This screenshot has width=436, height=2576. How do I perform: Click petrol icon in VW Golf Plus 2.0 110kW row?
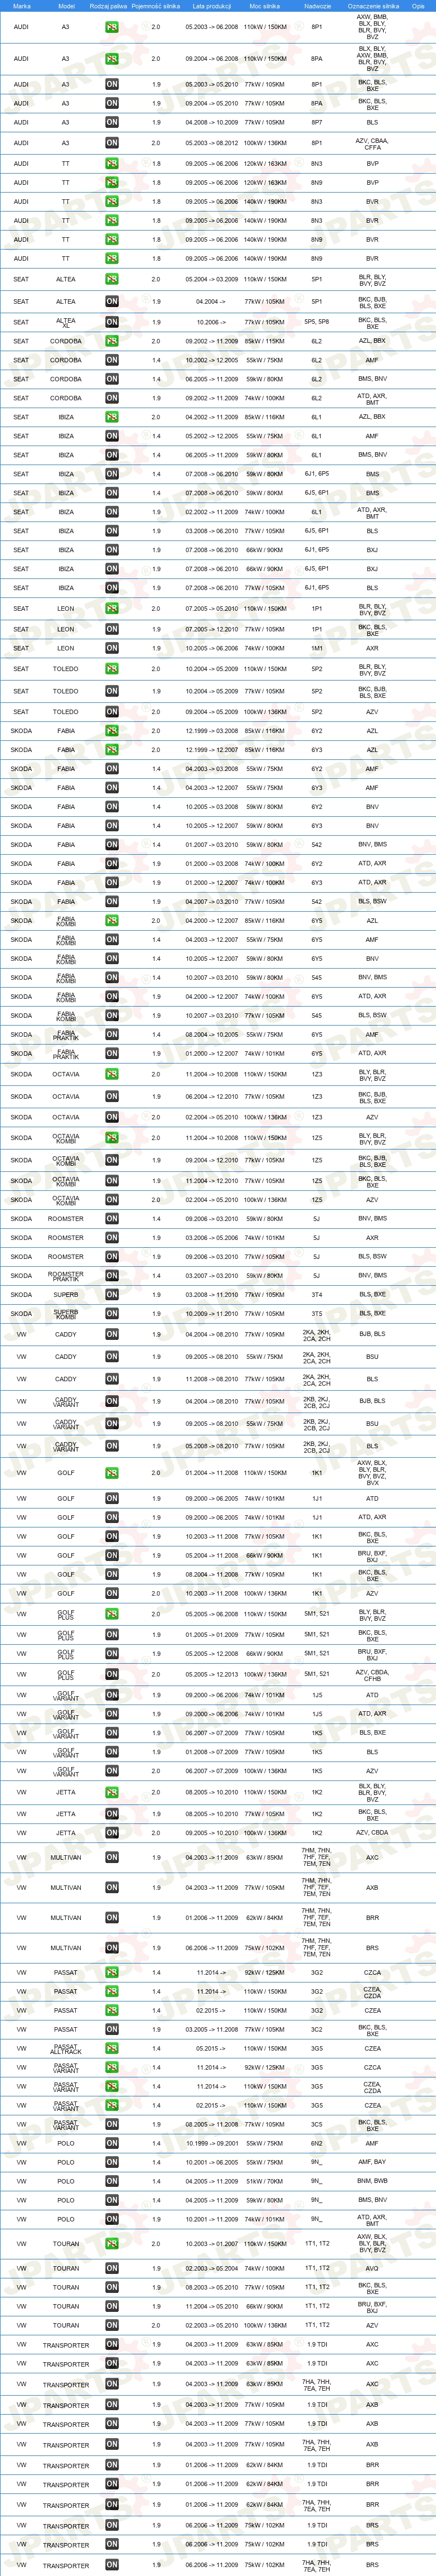click(112, 1614)
